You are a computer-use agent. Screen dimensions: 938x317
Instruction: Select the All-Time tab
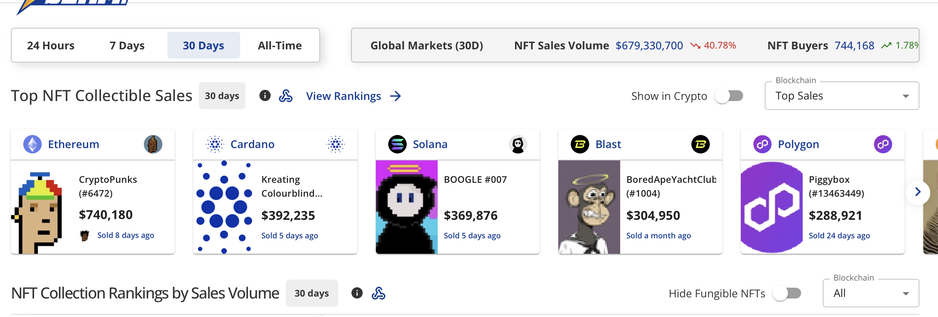click(x=280, y=46)
